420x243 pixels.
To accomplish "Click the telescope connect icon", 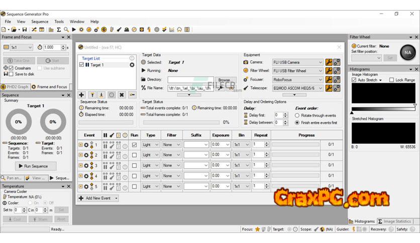I will [337, 88].
